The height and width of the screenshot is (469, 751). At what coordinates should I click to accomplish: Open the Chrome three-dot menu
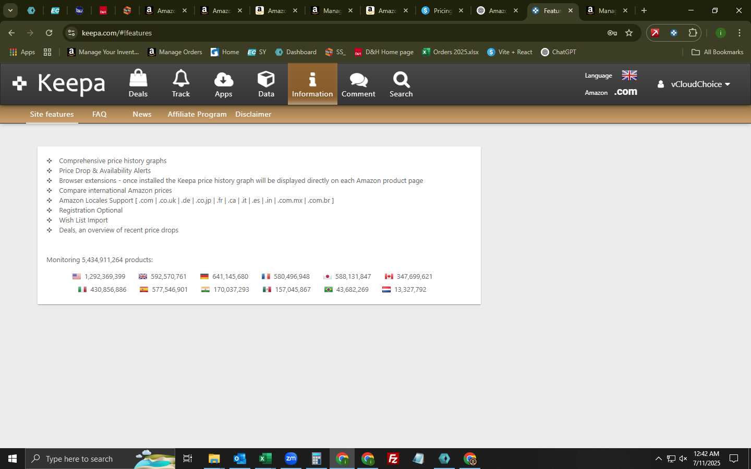click(740, 33)
